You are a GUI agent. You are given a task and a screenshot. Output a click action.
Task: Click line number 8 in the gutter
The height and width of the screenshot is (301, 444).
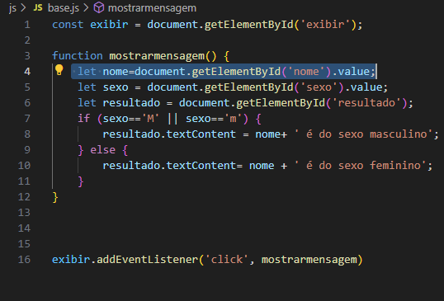pos(27,134)
